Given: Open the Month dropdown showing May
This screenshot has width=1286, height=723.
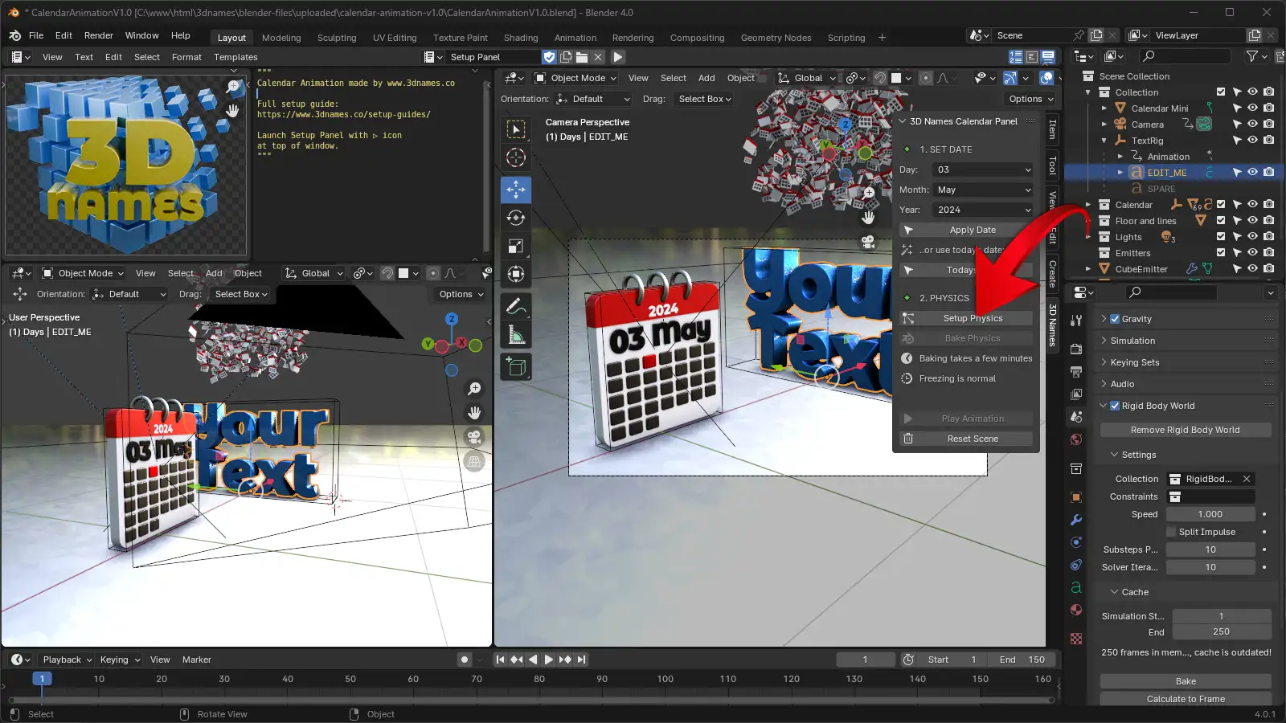Looking at the screenshot, I should pyautogui.click(x=982, y=190).
